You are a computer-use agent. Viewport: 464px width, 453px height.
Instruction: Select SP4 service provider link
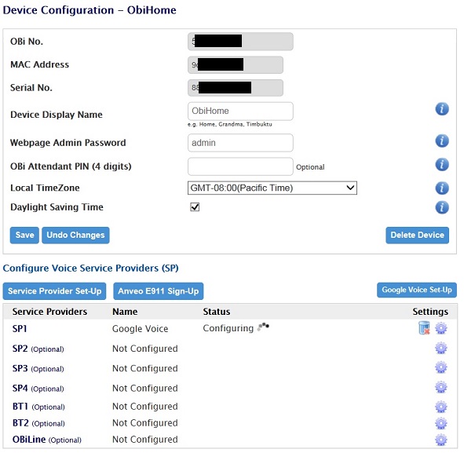tap(20, 388)
